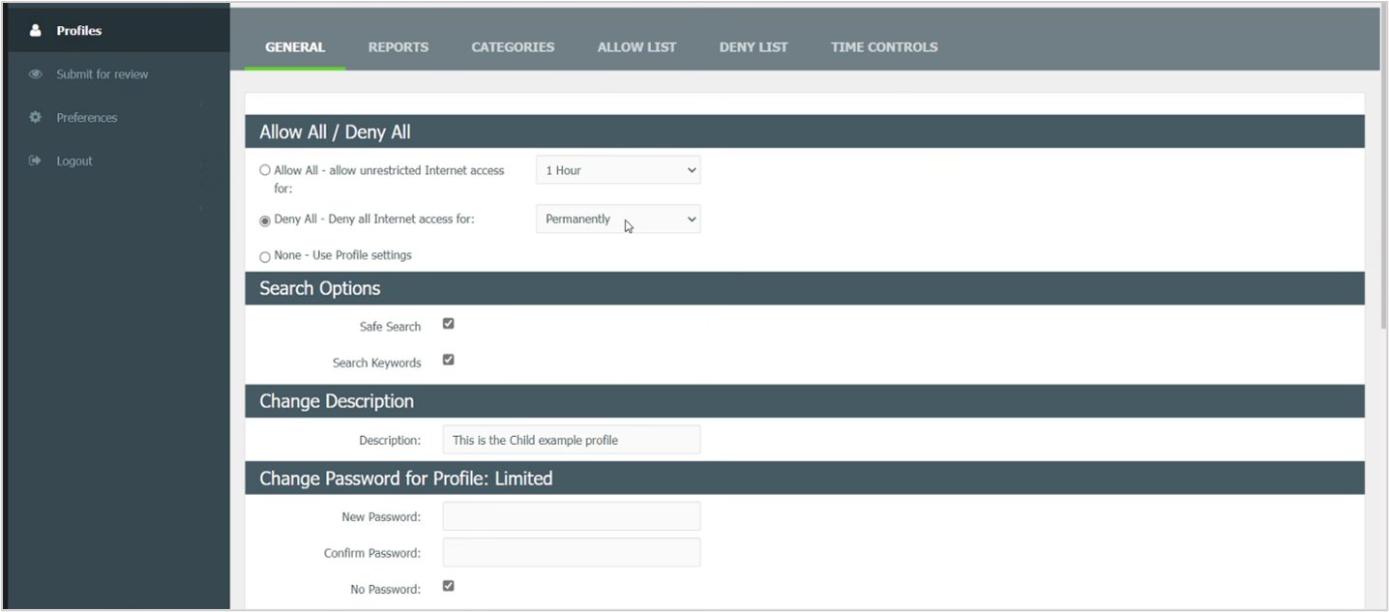Select None - Use Profile settings radio
1389x612 pixels.
coord(265,257)
